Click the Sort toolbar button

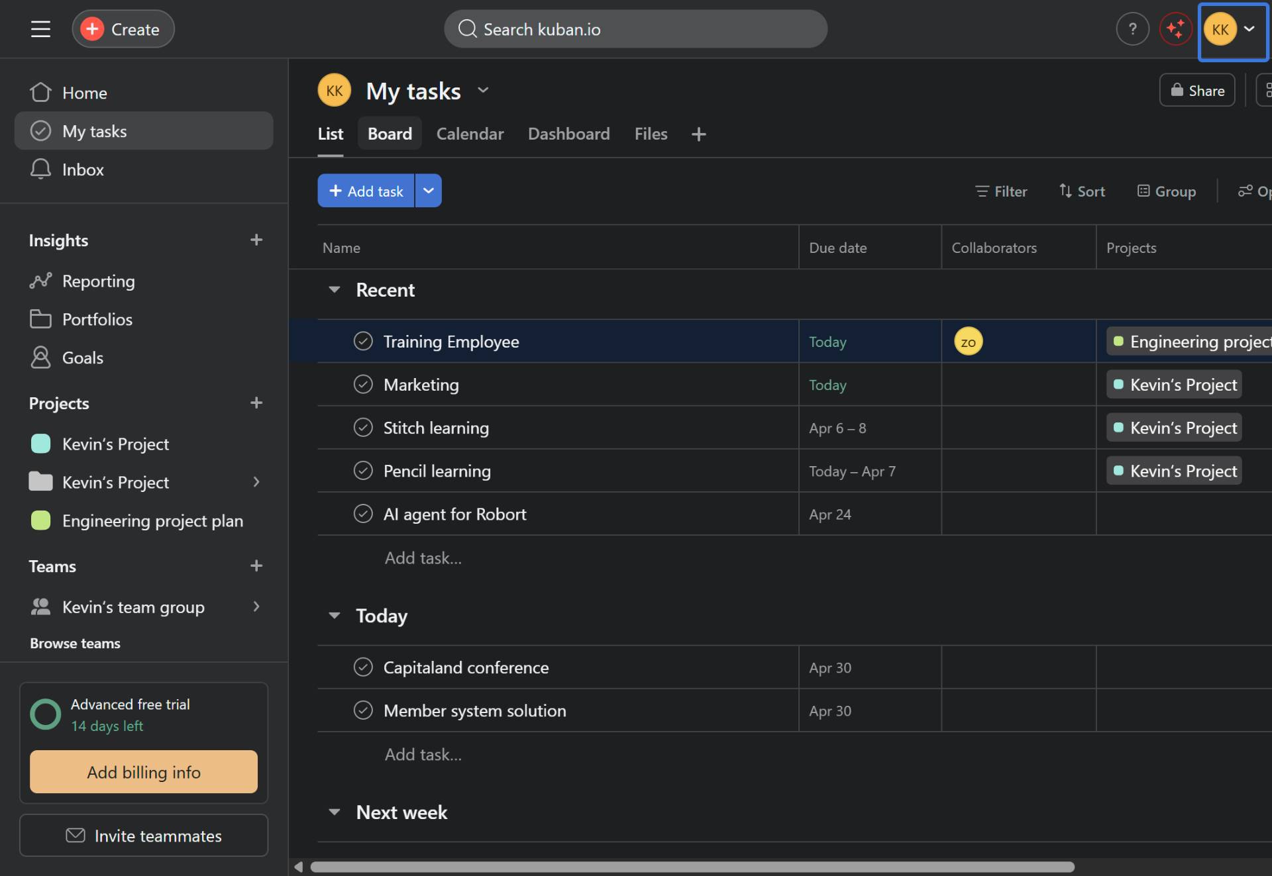coord(1082,191)
